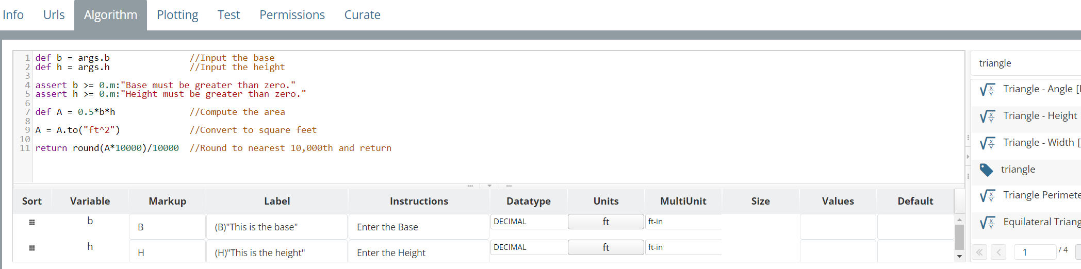Go to previous page of search results
Screen dimensions: 1081x269
pos(998,252)
